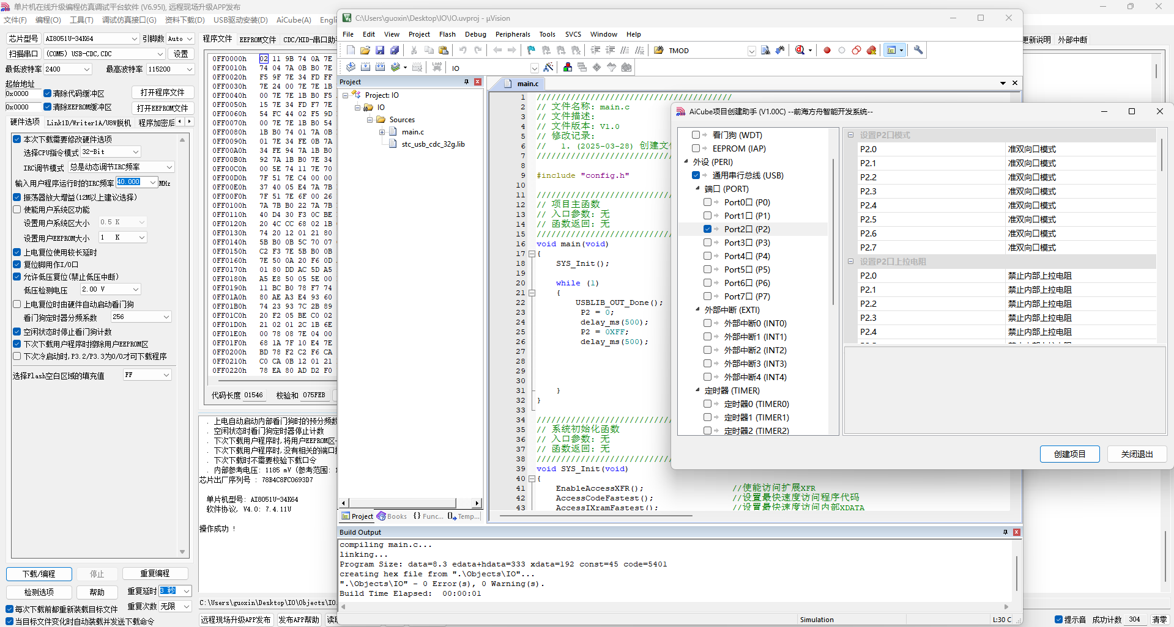Click Manage Run-Time Environment diamond icon
1174x627 pixels.
(597, 67)
